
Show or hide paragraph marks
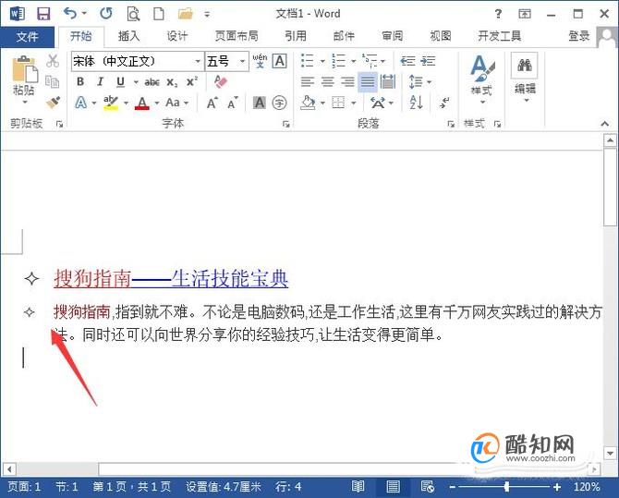444,103
